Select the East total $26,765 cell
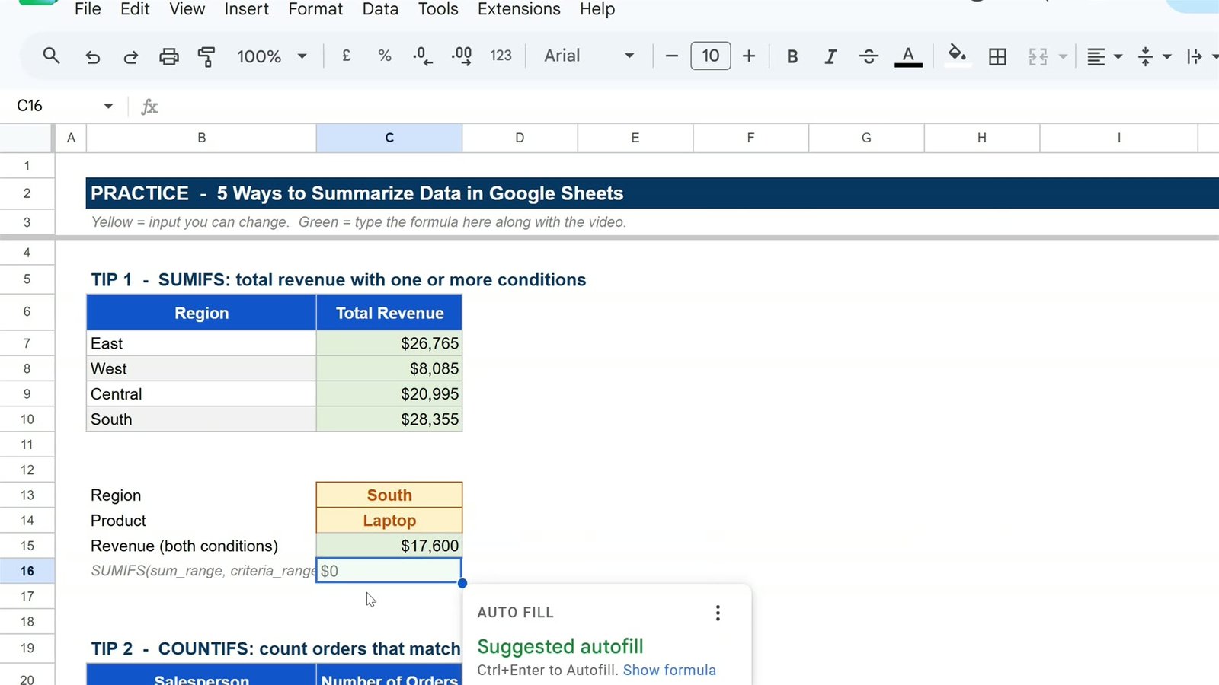Viewport: 1219px width, 685px height. coord(389,343)
